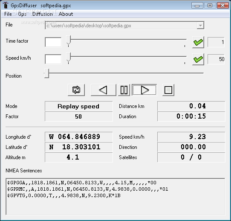Click the Time factor input box
Viewport: 231px width, 221px height.
(53, 42)
